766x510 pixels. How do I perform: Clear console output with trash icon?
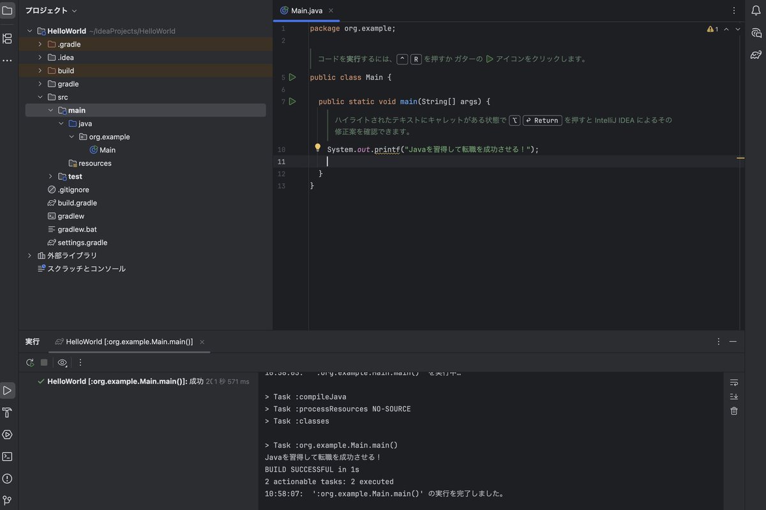point(734,411)
